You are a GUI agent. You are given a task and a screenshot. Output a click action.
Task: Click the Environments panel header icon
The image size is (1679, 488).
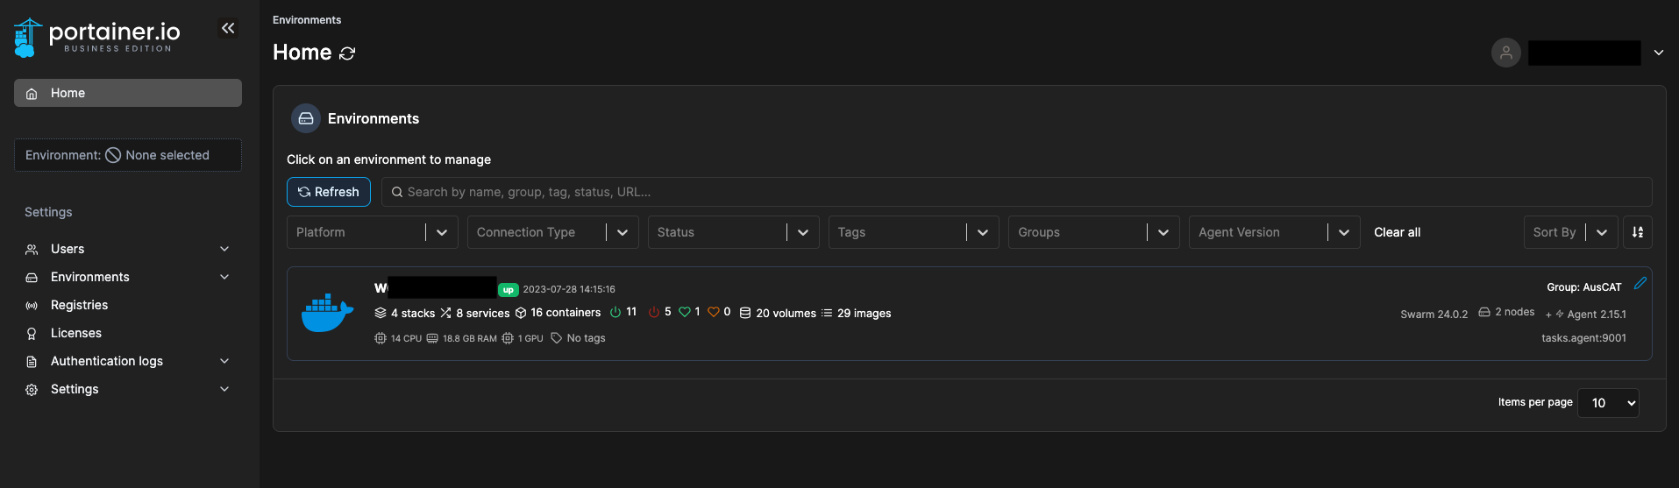306,118
